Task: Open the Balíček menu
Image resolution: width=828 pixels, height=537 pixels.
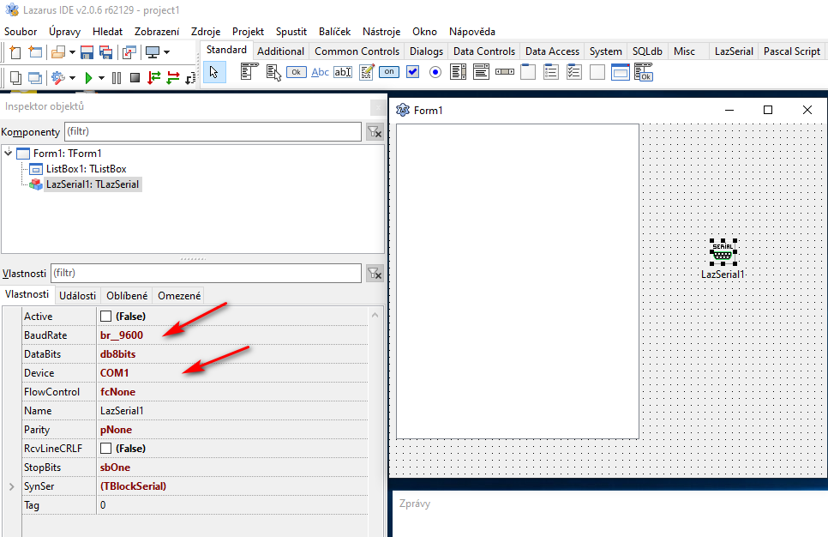Action: click(334, 32)
